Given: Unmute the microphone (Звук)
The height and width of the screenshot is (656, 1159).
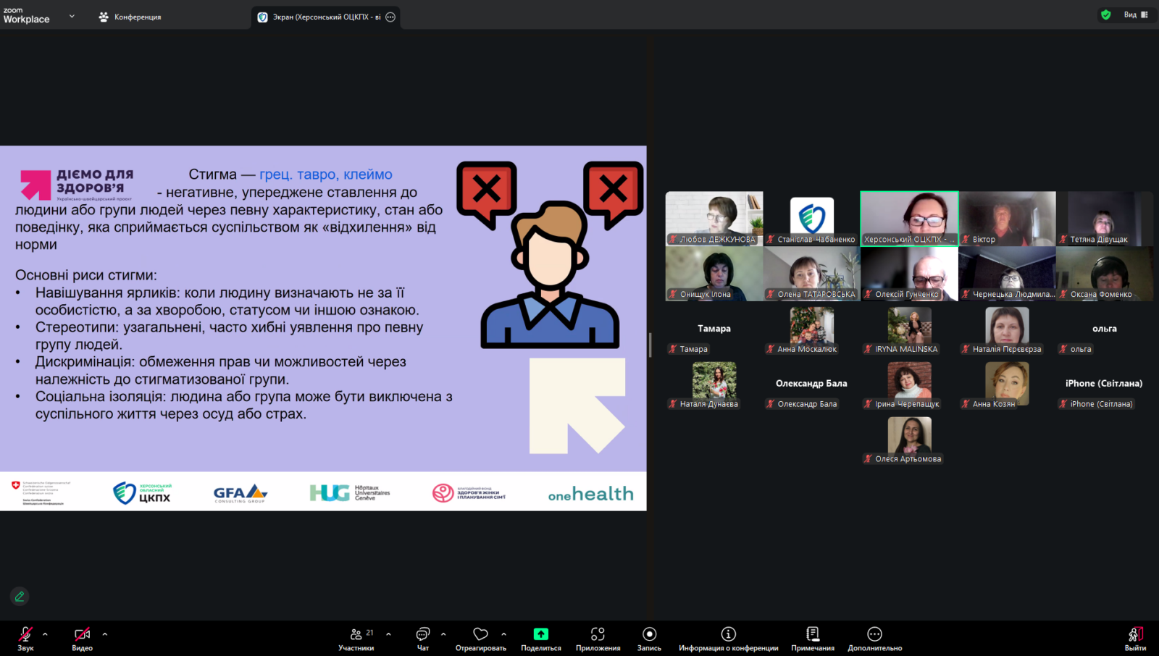Looking at the screenshot, I should click(x=25, y=635).
